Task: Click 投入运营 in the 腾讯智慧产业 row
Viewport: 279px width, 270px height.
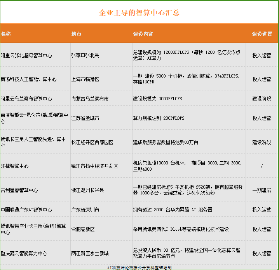Action: click(262, 229)
